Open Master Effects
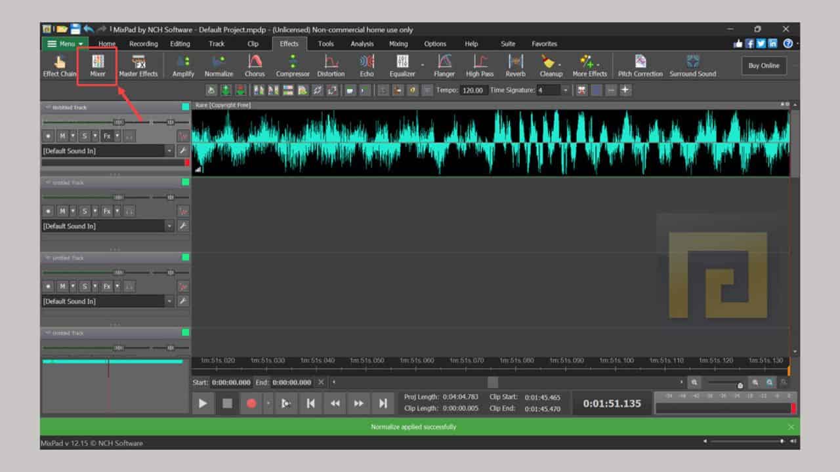840x472 pixels. [x=138, y=66]
